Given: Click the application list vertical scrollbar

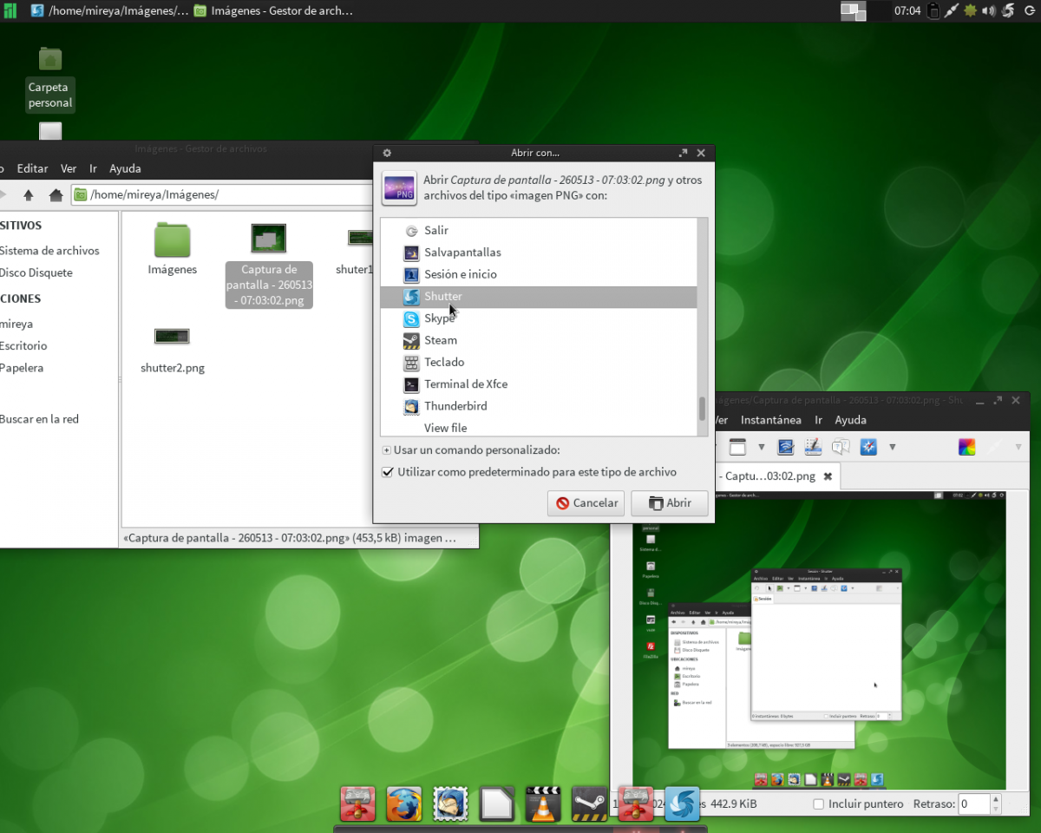Looking at the screenshot, I should pos(702,408).
